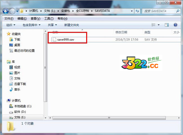Open the 帮助(H) menu
The image size is (183, 135).
coord(63,19)
